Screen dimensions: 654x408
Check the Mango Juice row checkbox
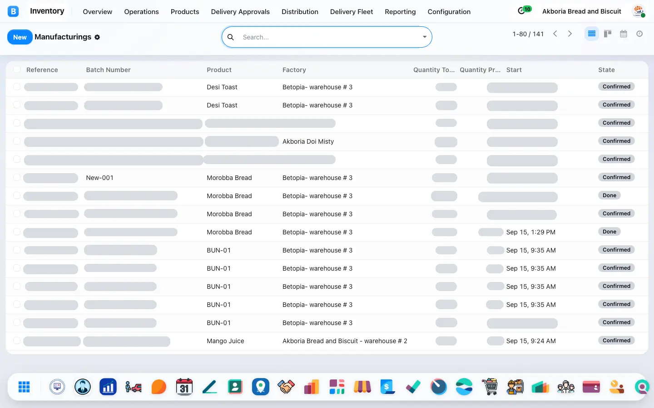coord(17,340)
